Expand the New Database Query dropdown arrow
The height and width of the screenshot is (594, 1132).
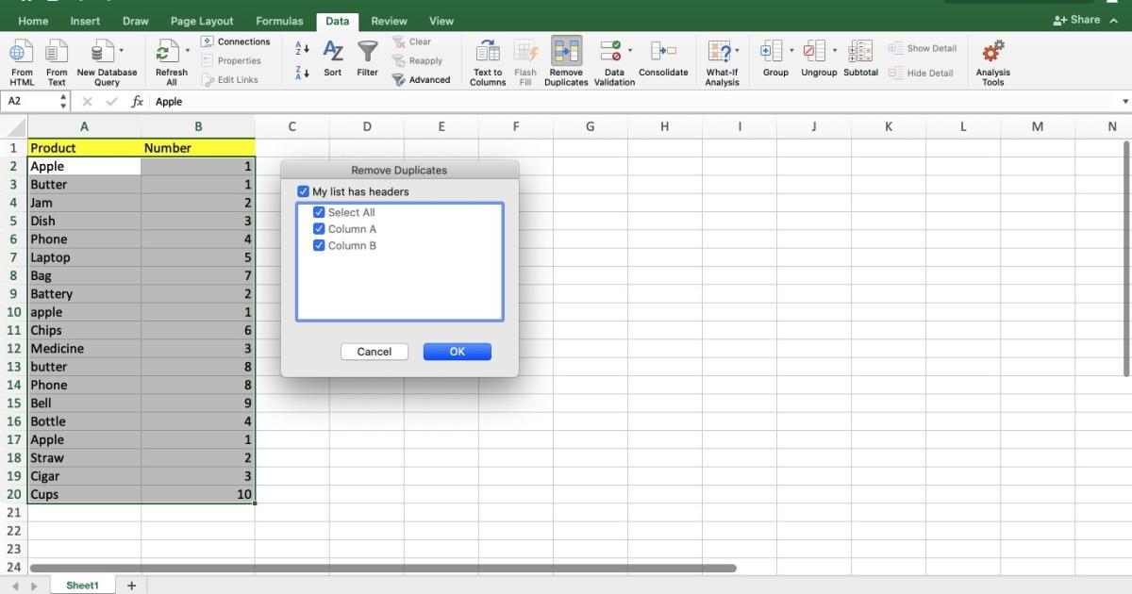coord(121,50)
